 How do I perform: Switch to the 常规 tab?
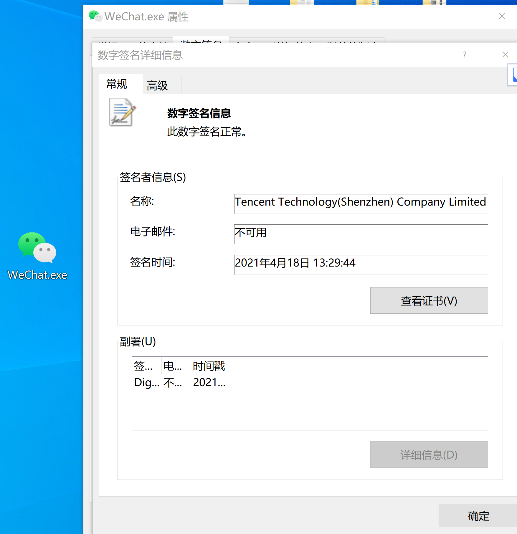[121, 84]
